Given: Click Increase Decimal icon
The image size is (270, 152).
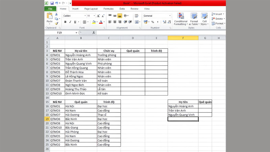Looking at the screenshot, I should point(164,22).
